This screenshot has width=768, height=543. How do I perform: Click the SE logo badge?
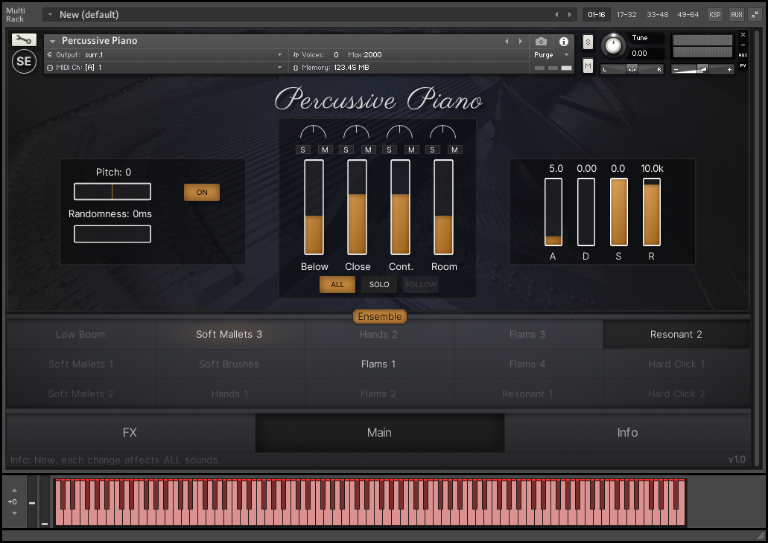click(x=24, y=62)
